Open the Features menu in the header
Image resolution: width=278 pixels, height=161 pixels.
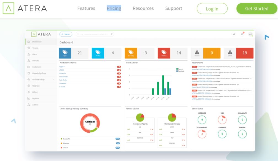tap(86, 8)
